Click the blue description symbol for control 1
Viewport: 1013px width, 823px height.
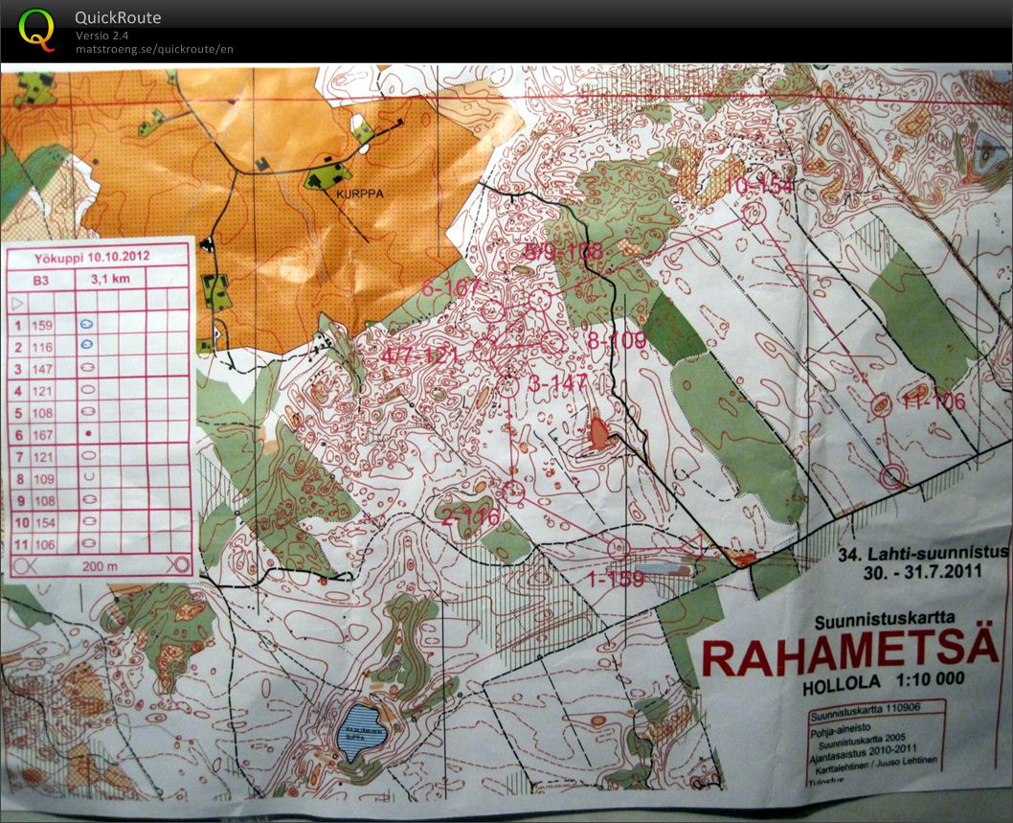[86, 325]
